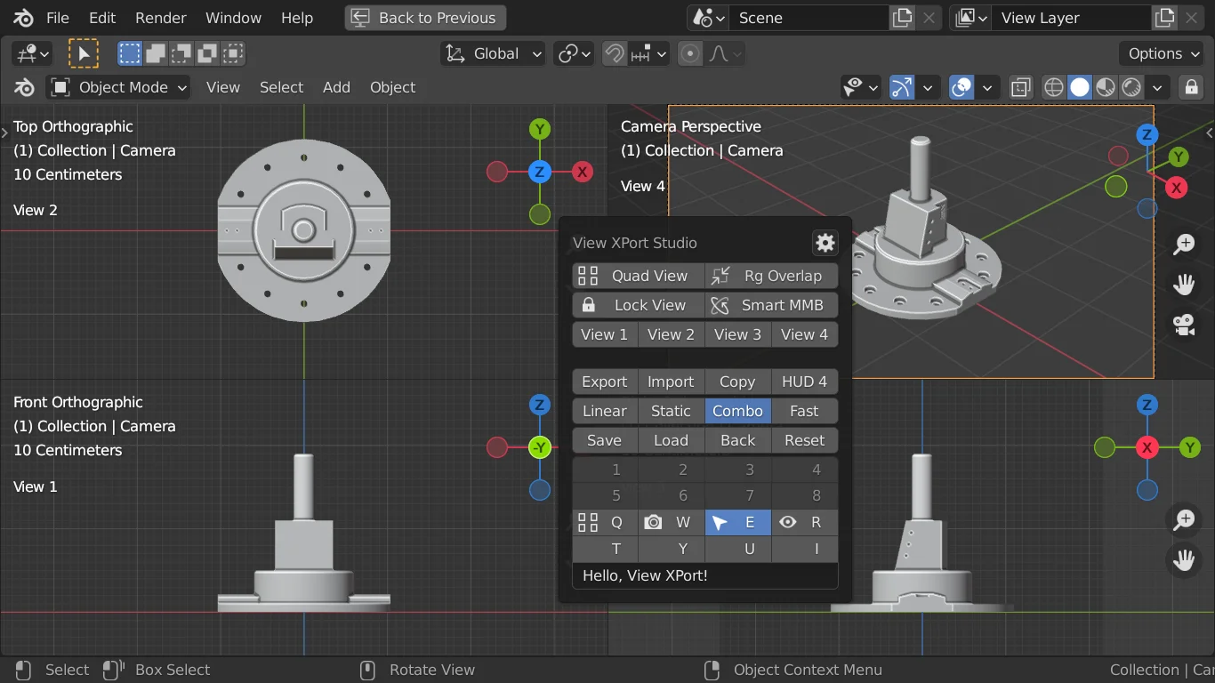
Task: Click the padlock lock icon in the header
Action: tap(1191, 87)
